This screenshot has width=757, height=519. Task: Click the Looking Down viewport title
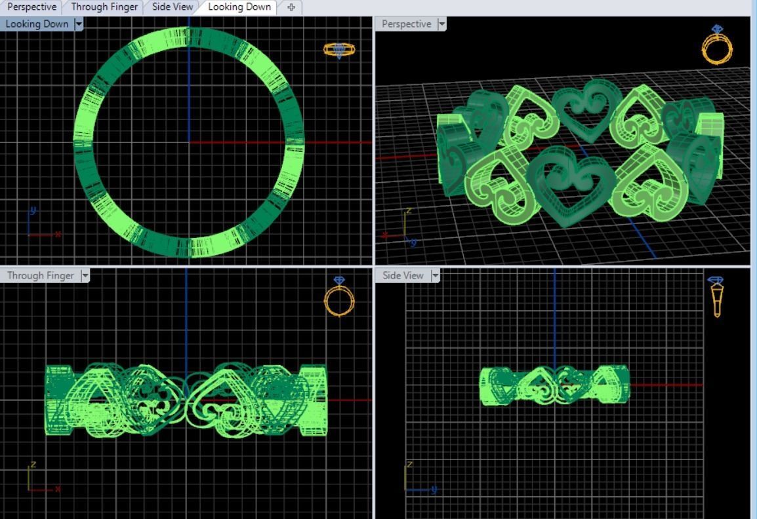(37, 24)
